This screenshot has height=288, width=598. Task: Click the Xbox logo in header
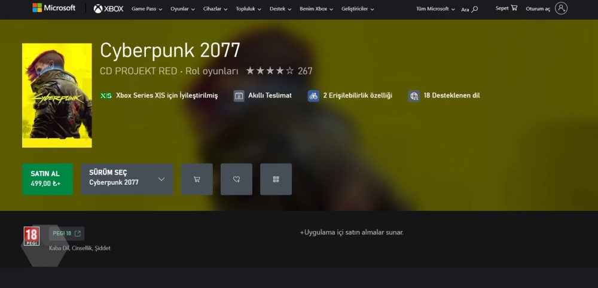click(108, 9)
